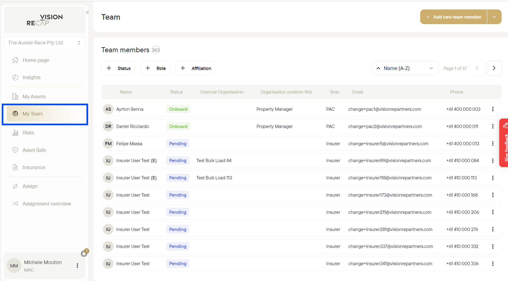Expand The Aussie Race Pty Ltd selector

pyautogui.click(x=44, y=43)
